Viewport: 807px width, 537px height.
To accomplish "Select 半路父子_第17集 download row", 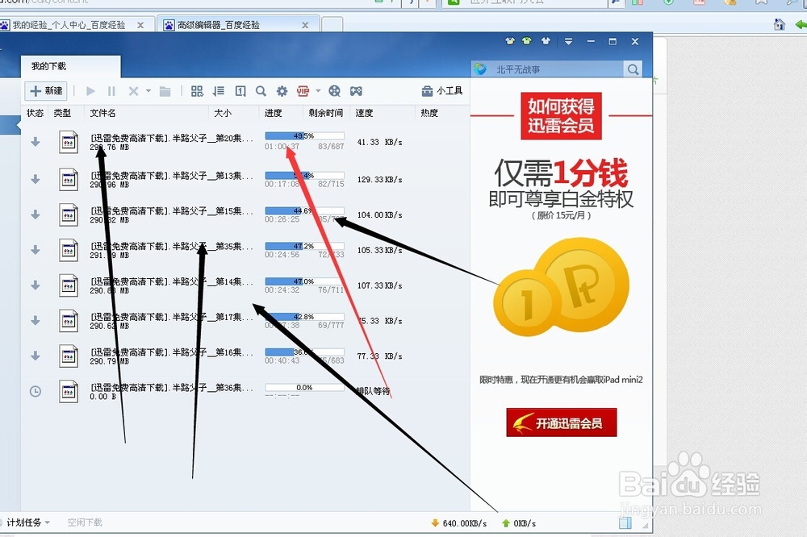I will tap(245, 320).
